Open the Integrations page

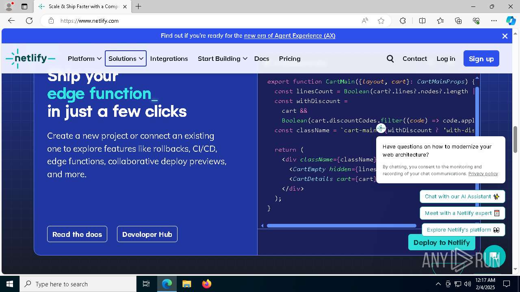coord(169,59)
